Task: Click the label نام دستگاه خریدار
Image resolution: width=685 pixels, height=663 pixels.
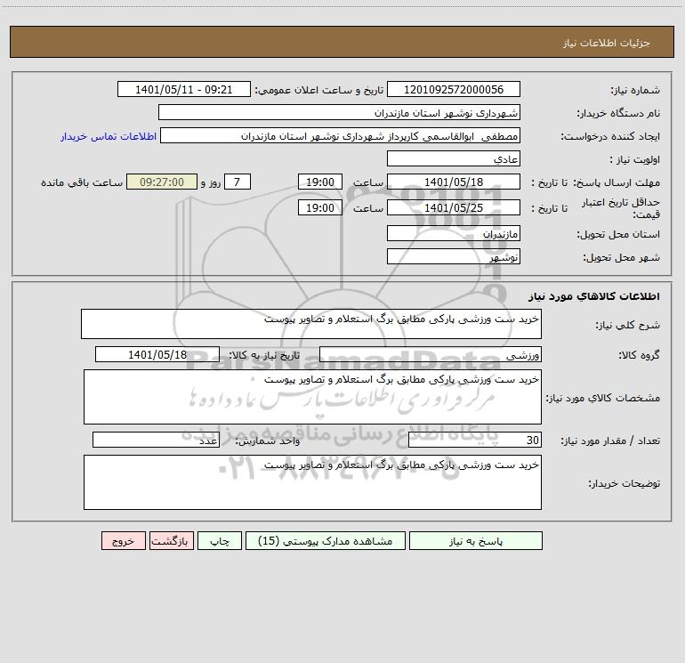Action: (618, 114)
